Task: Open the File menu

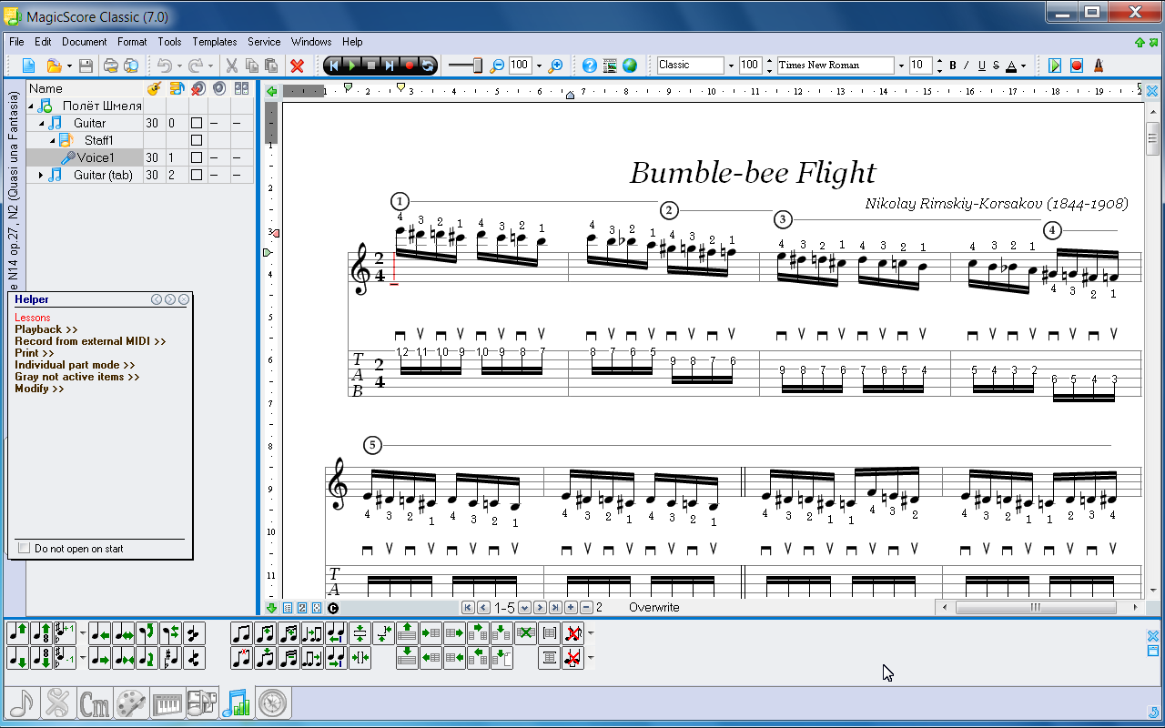Action: coord(16,42)
